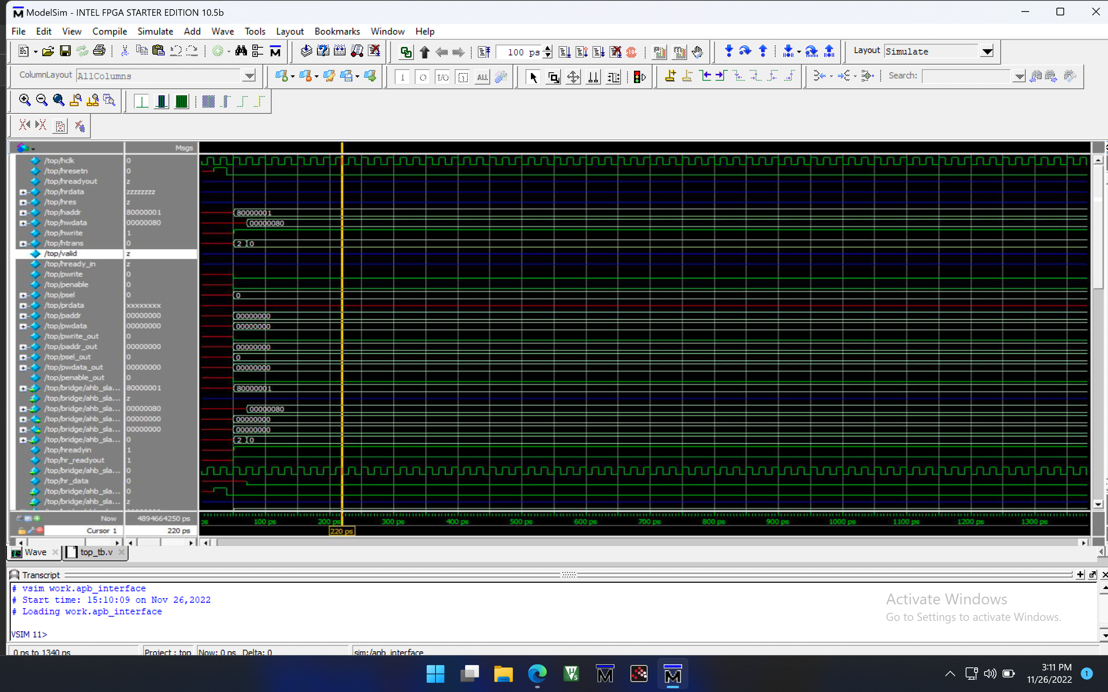The image size is (1108, 692).
Task: Click the 220 ps cursor time label
Action: coord(342,531)
